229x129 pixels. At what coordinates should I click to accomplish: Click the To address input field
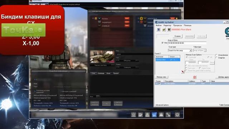point(204,62)
